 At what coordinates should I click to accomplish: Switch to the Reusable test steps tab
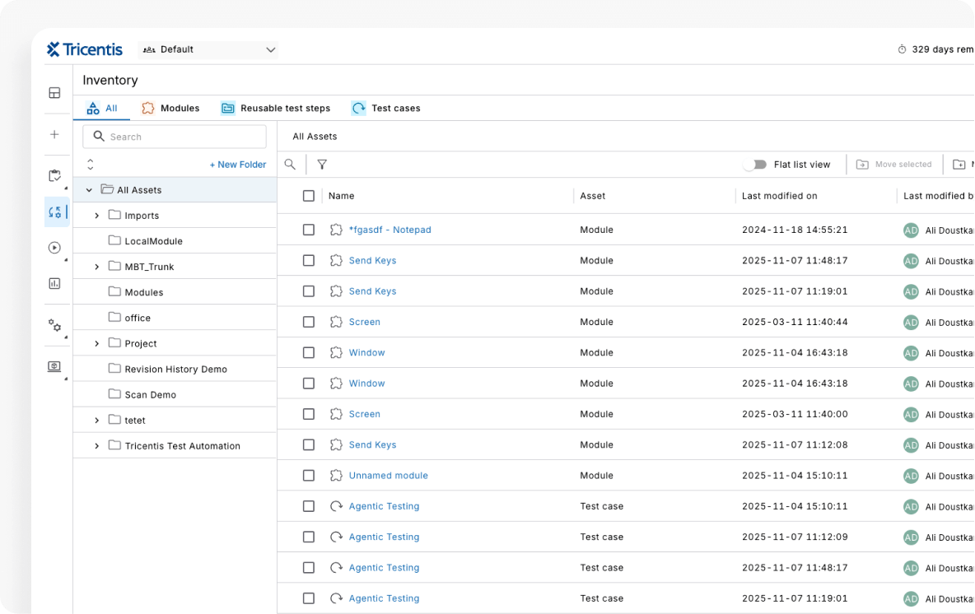coord(276,108)
